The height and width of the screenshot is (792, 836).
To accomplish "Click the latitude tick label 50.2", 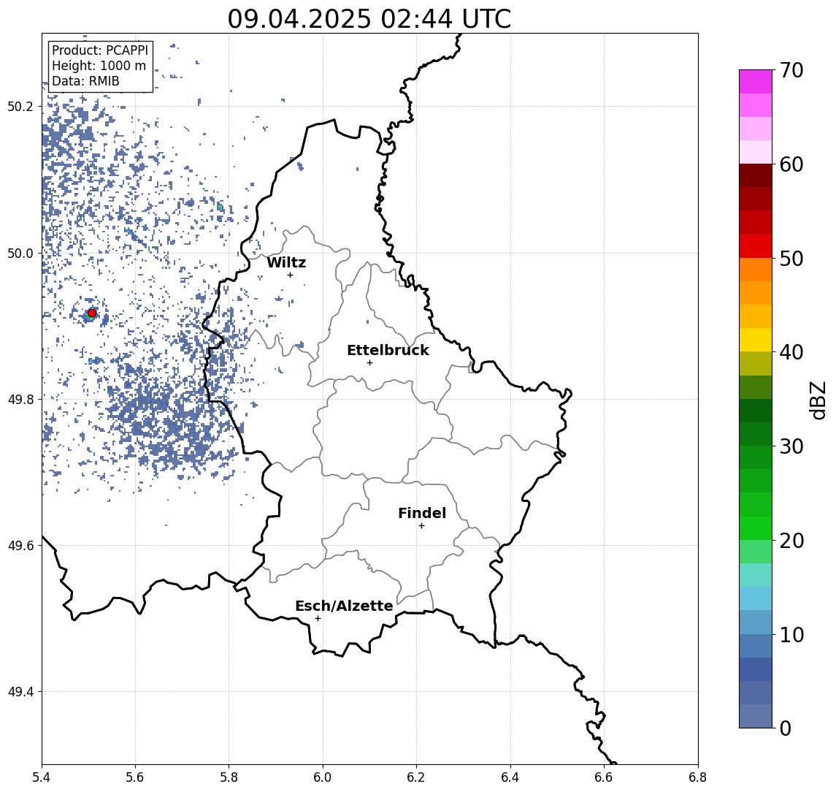I will (x=20, y=106).
